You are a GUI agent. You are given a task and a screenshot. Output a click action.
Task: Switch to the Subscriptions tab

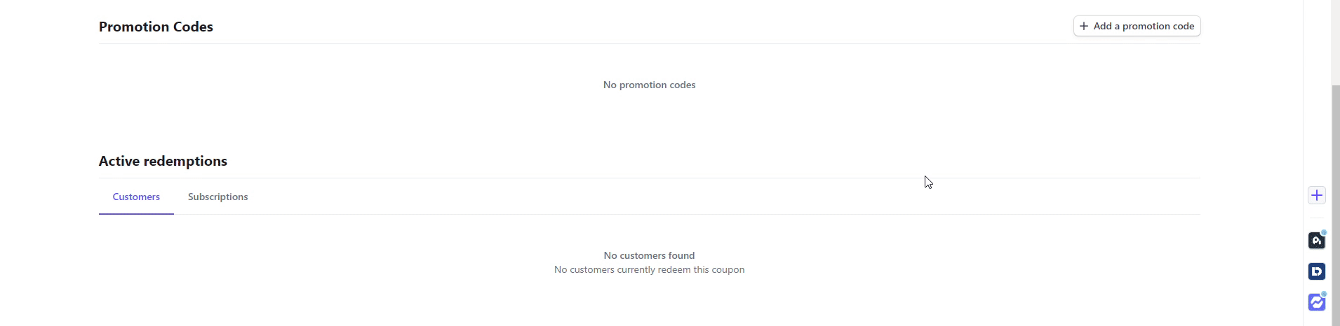click(217, 197)
